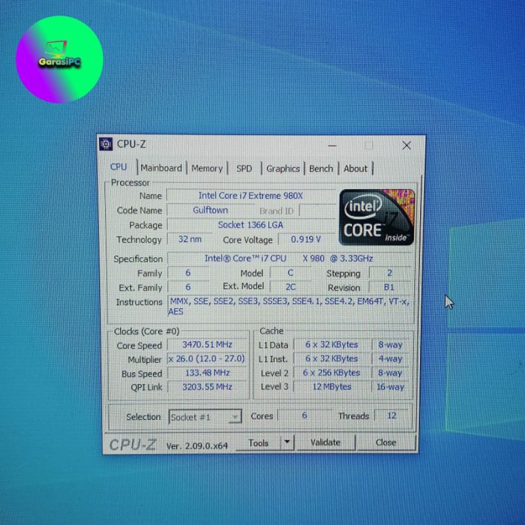Click the Validate button
This screenshot has height=525, width=525.
click(x=325, y=442)
